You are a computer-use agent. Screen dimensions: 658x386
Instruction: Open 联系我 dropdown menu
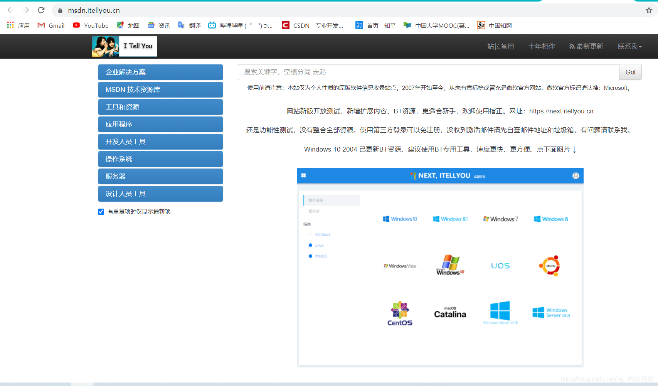tap(629, 46)
